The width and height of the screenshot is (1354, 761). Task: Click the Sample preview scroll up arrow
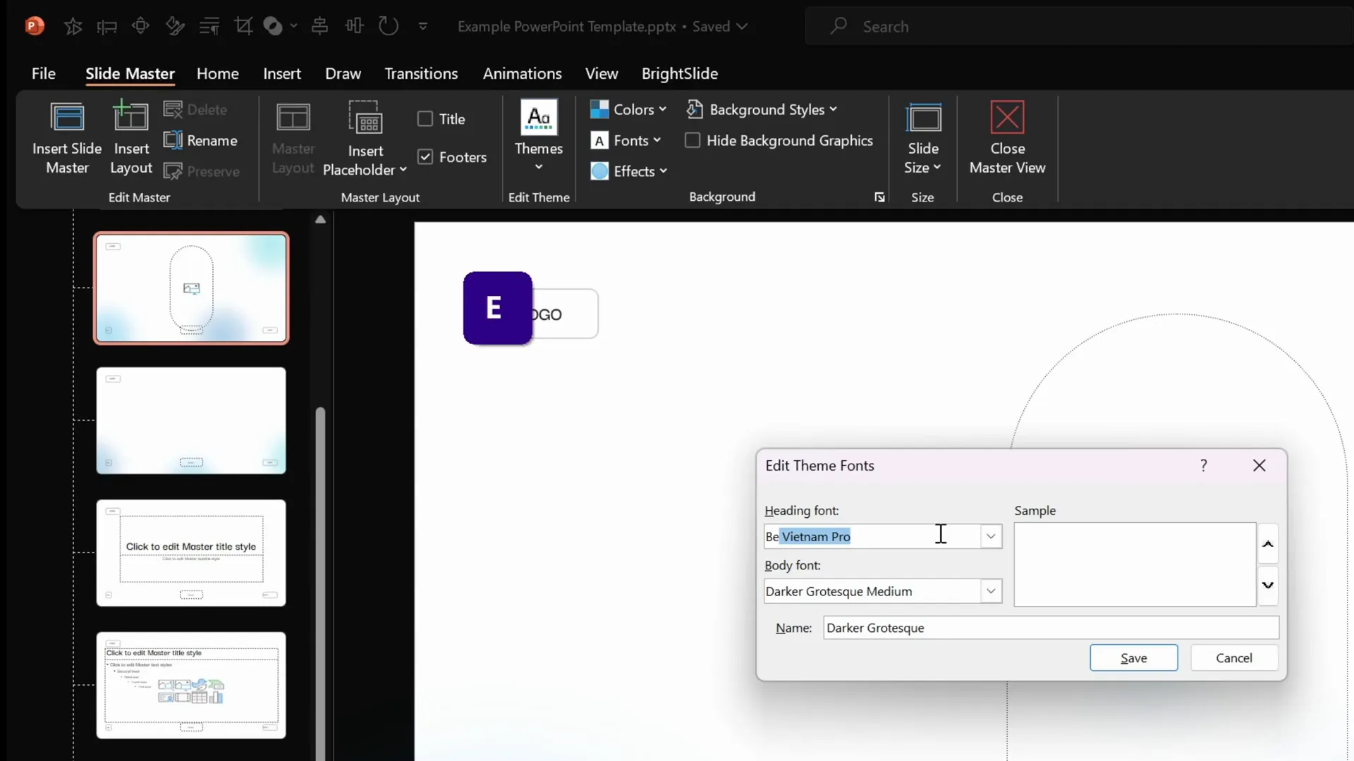click(1267, 544)
